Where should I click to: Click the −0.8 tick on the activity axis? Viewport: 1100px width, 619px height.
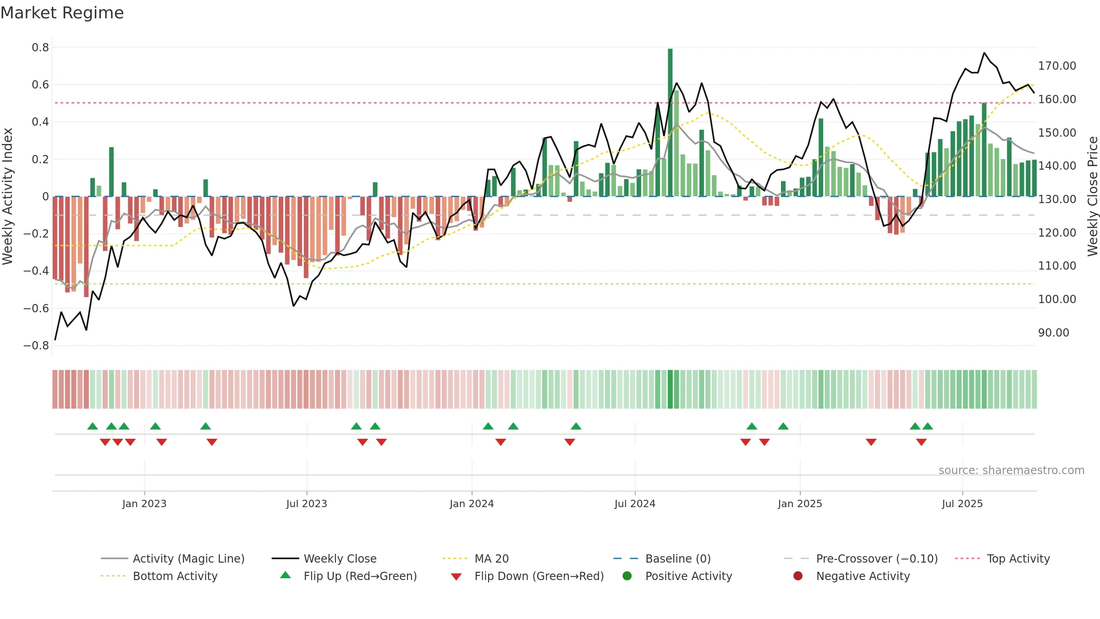pyautogui.click(x=36, y=345)
